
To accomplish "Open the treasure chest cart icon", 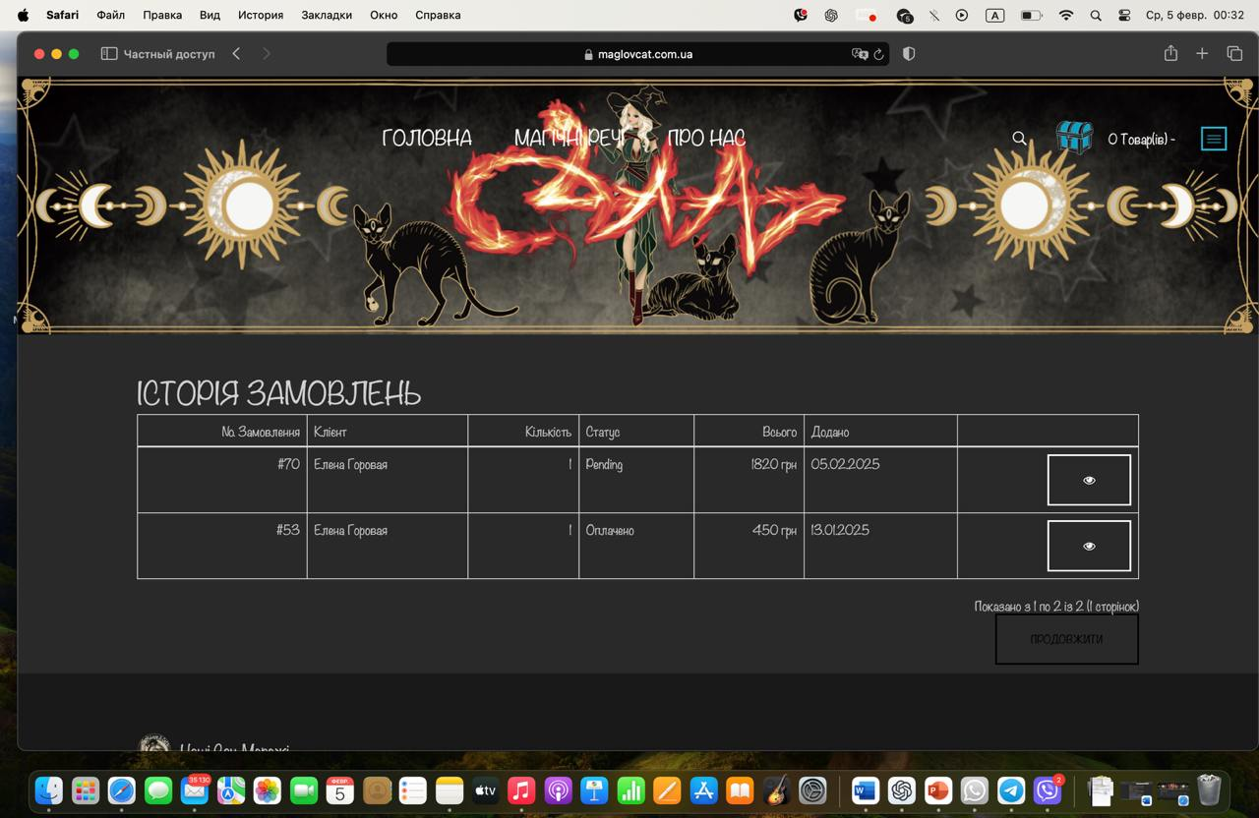I will pos(1074,138).
